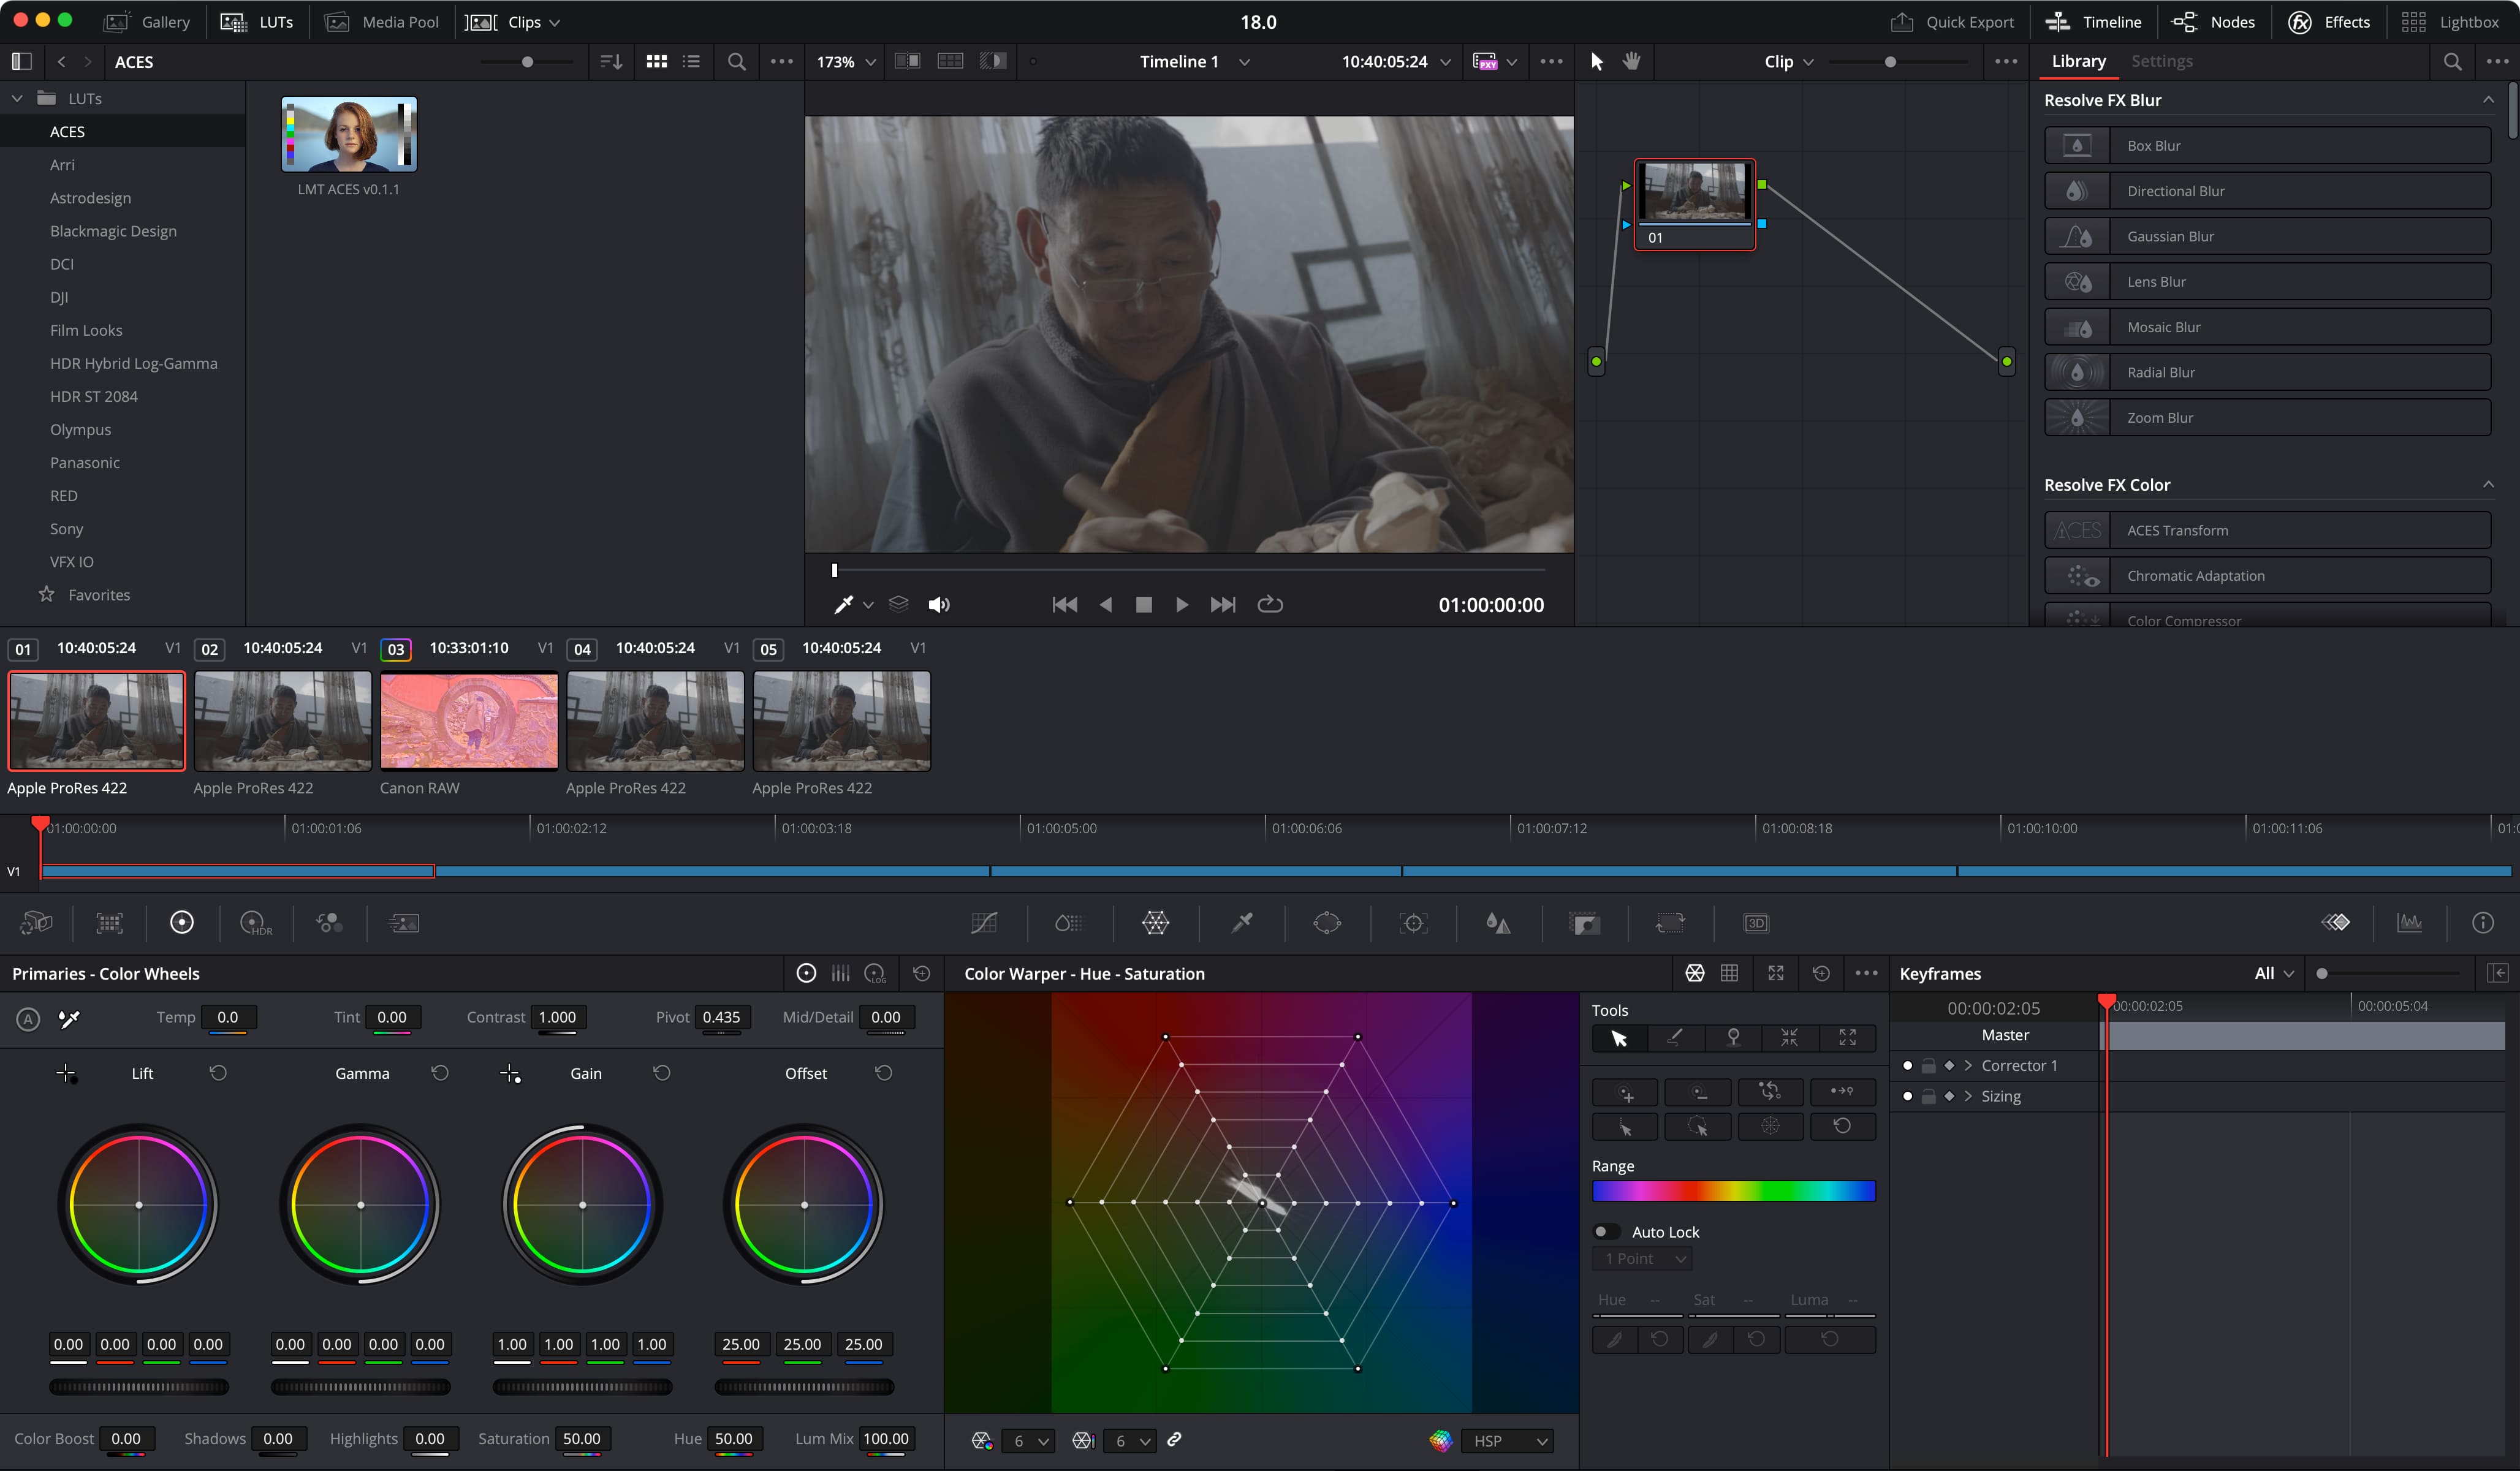Open the Custom Curves palette
Viewport: 2520px width, 1471px height.
[983, 922]
